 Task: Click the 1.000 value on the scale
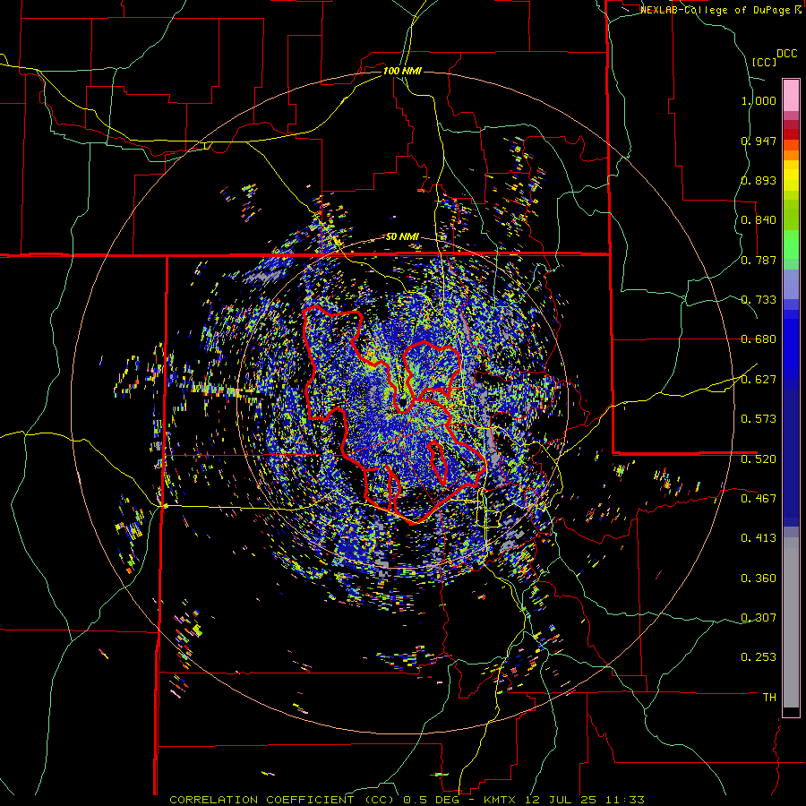[x=759, y=100]
